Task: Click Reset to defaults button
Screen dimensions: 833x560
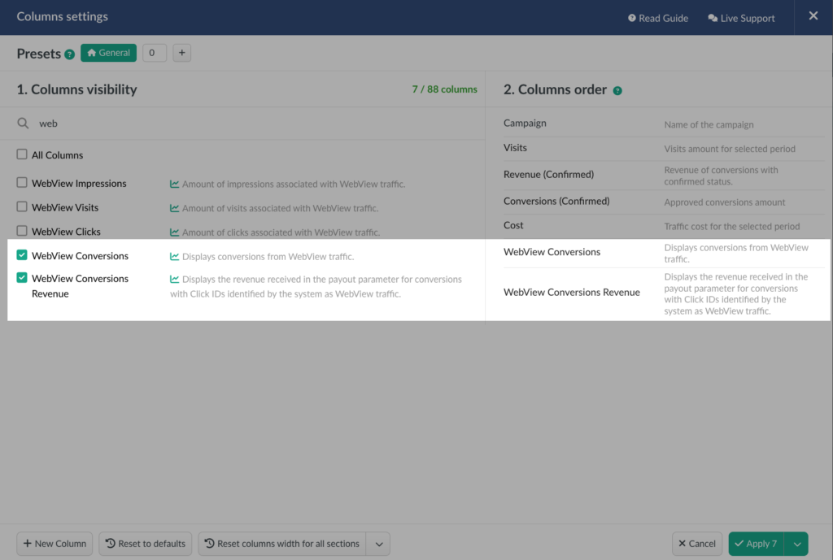Action: tap(146, 544)
